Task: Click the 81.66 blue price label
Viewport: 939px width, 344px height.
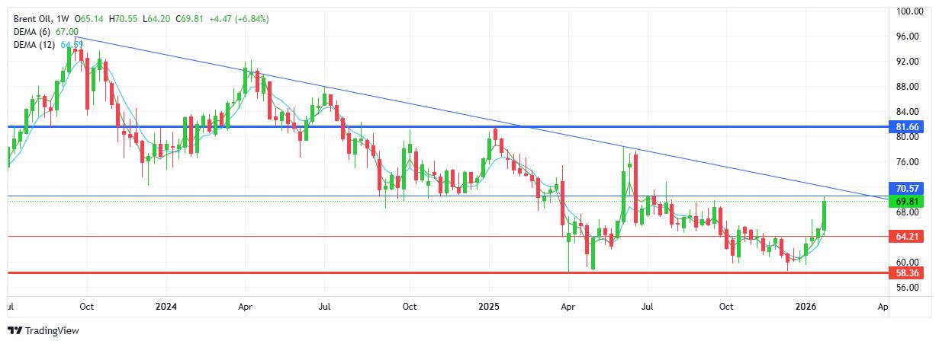Action: [906, 126]
